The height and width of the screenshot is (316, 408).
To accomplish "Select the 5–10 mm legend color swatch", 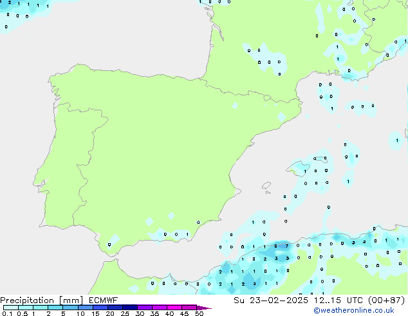I will [x=70, y=308].
